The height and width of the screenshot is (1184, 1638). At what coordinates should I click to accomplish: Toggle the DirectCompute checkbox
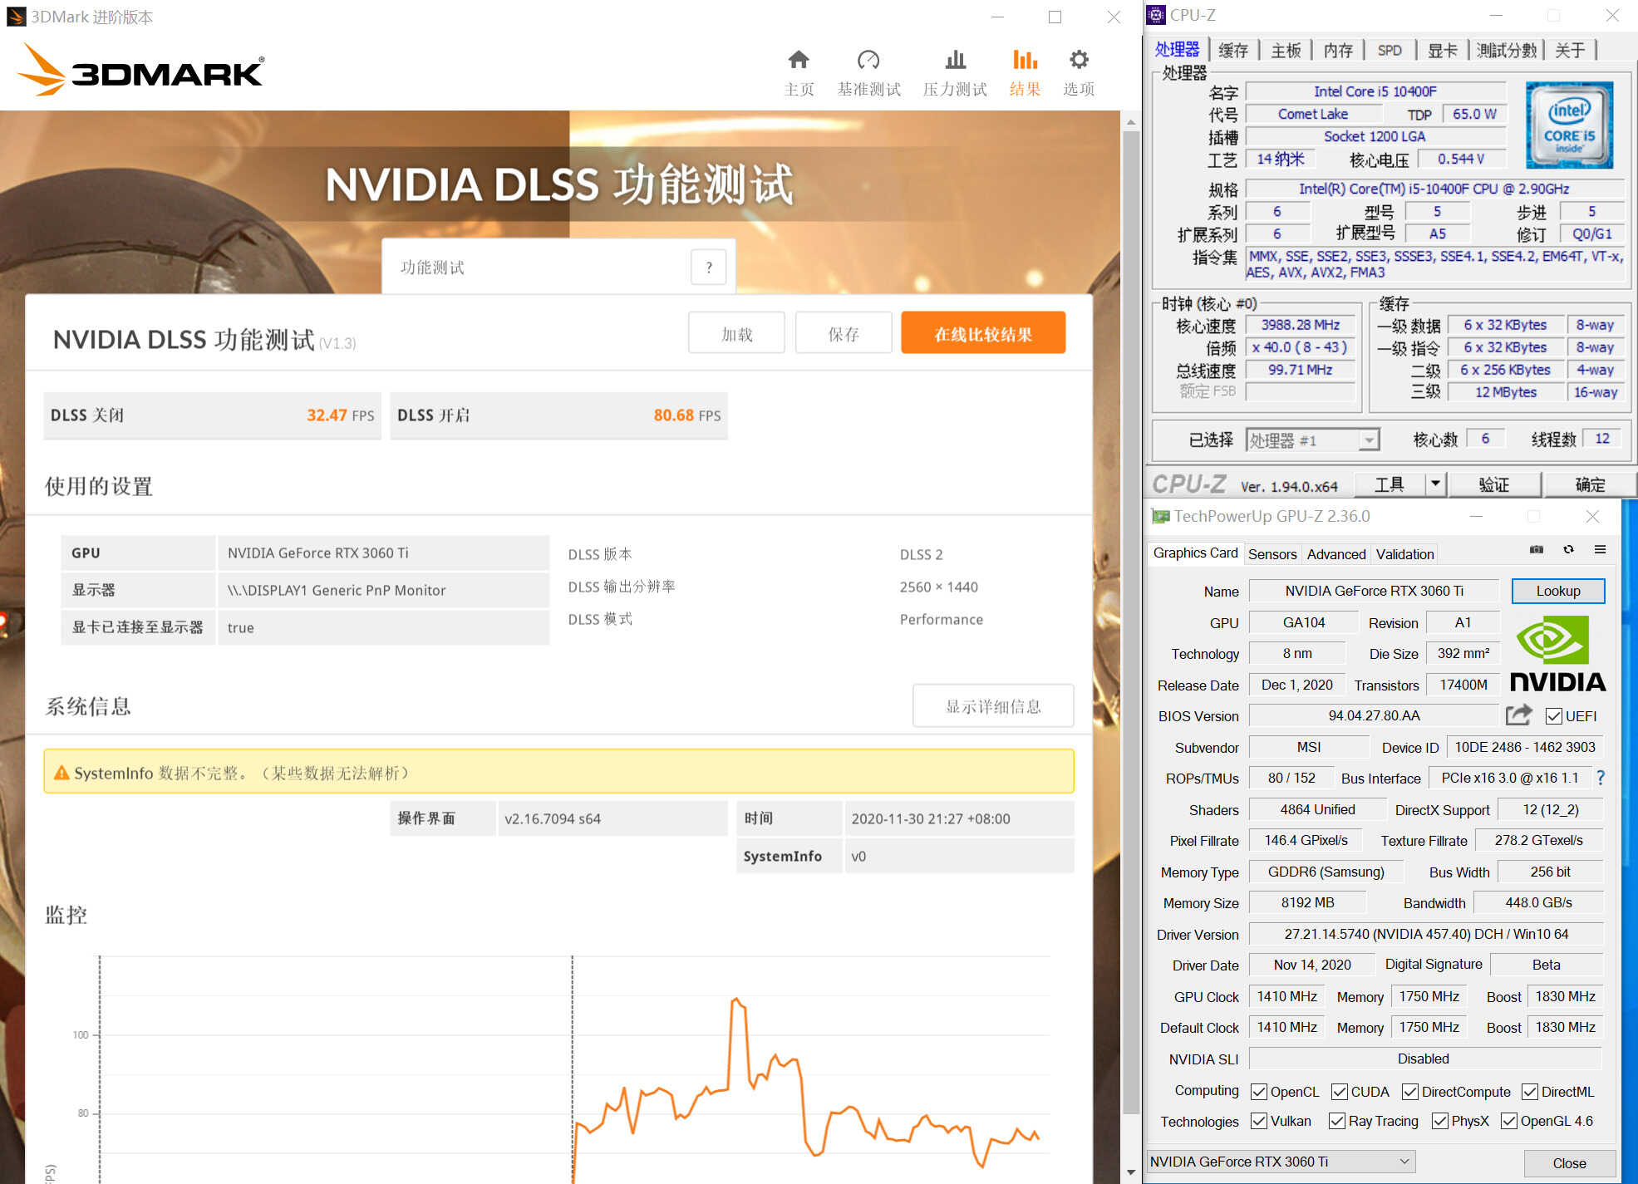pyautogui.click(x=1410, y=1092)
